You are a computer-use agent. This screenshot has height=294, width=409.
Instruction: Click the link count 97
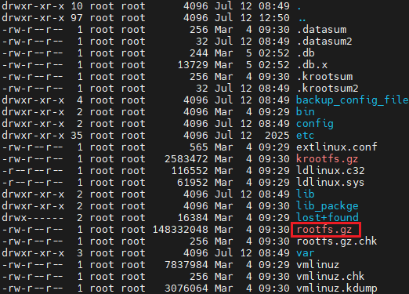point(77,18)
